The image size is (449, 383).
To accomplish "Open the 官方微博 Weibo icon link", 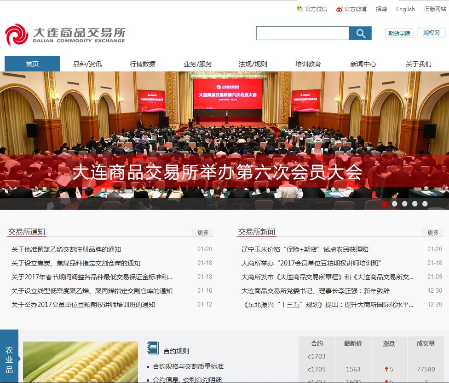I will 340,9.
